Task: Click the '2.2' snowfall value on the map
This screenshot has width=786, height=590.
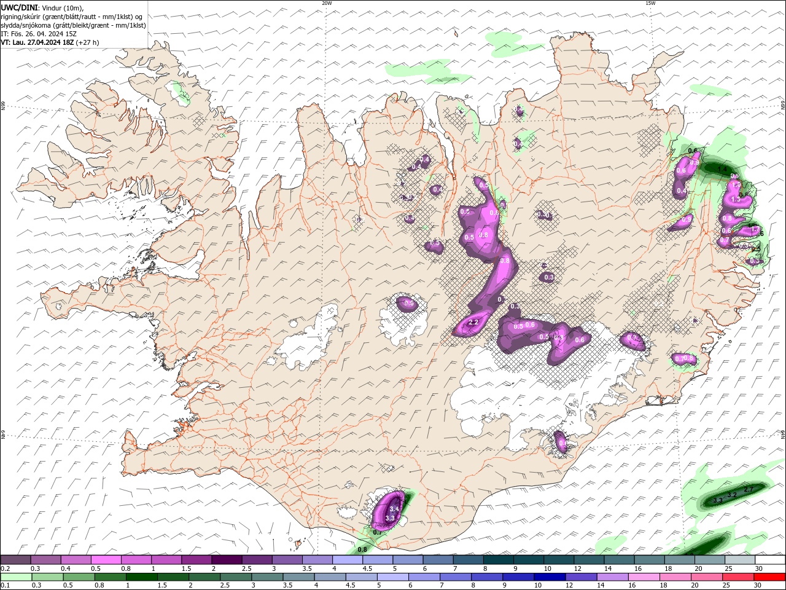Action: click(473, 323)
